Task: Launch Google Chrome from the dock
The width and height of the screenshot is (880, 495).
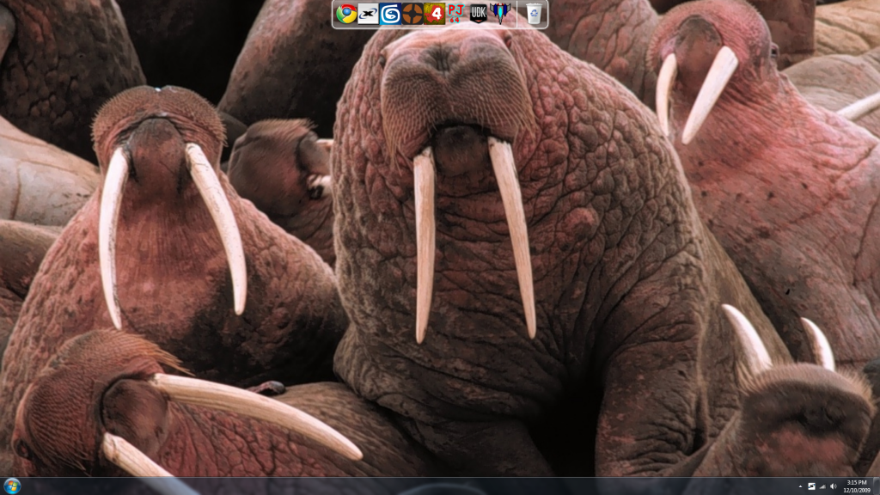Action: pyautogui.click(x=346, y=14)
